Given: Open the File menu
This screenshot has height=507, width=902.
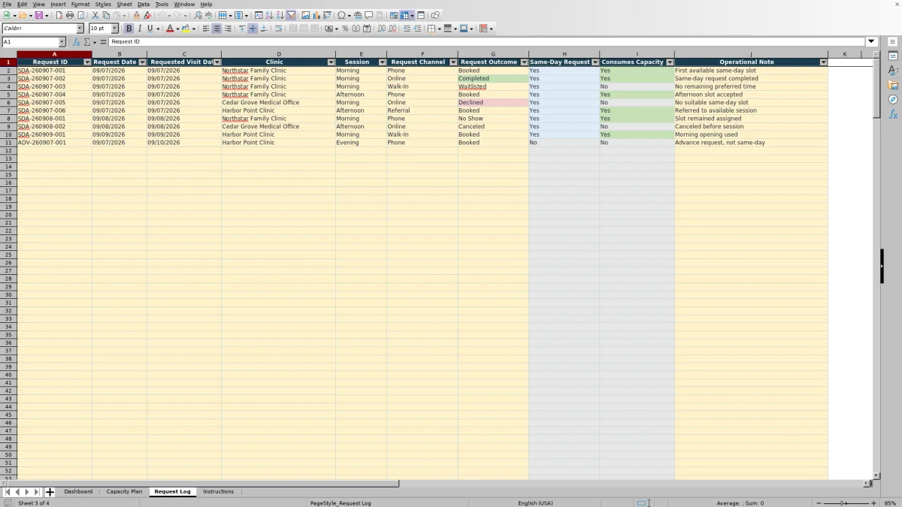Looking at the screenshot, I should point(7,5).
